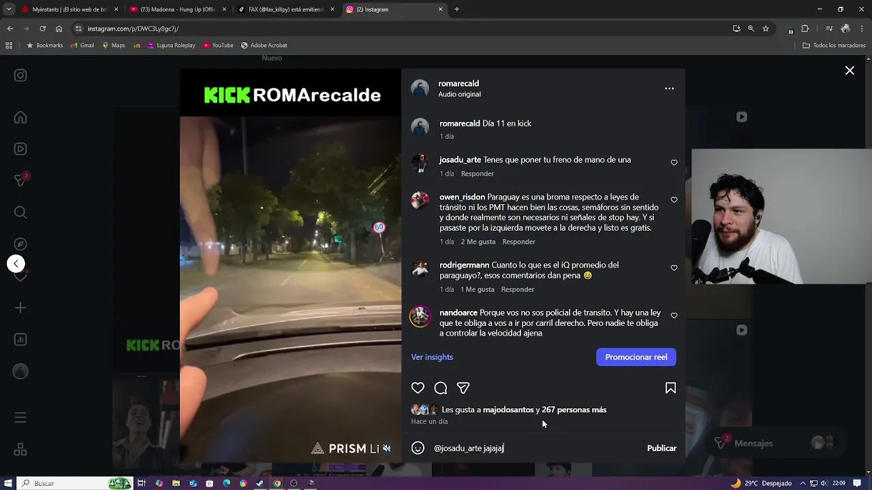Unmute the video with the speaker icon
Image resolution: width=872 pixels, height=490 pixels.
click(x=386, y=448)
